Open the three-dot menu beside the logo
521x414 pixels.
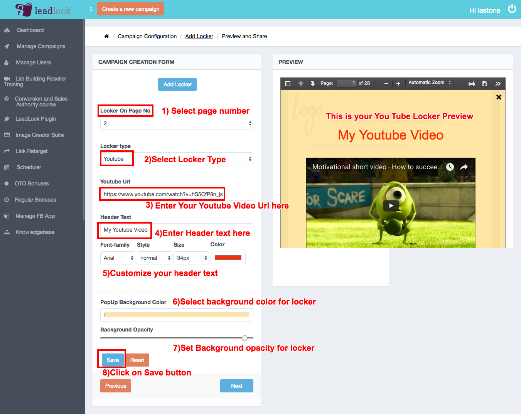pyautogui.click(x=91, y=9)
